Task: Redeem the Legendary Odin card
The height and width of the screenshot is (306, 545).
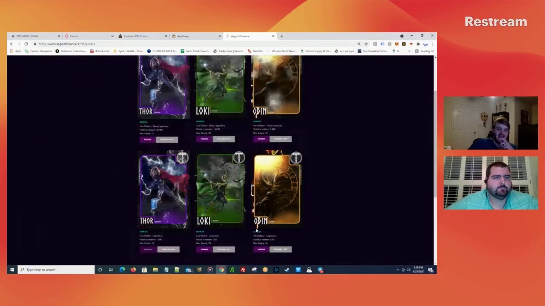Action: coord(261,249)
